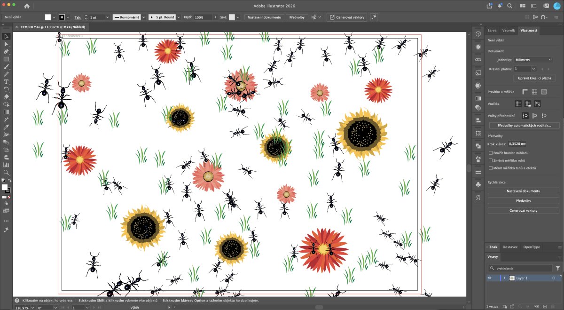Screen dimensions: 564x310
Task: Open the Pathfinder panel icon
Action: tap(478, 146)
